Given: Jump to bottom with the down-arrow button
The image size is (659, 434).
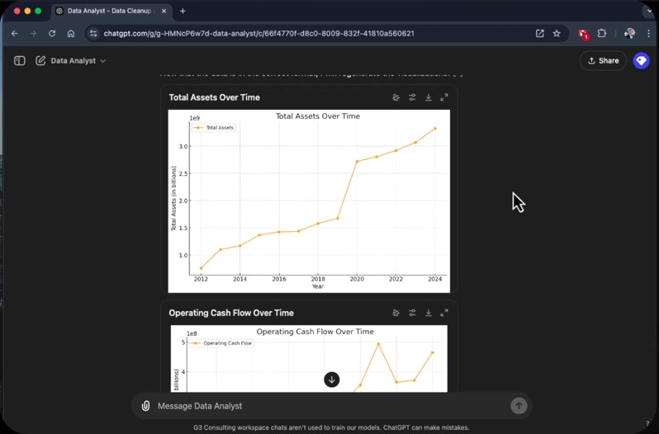Looking at the screenshot, I should 331,380.
